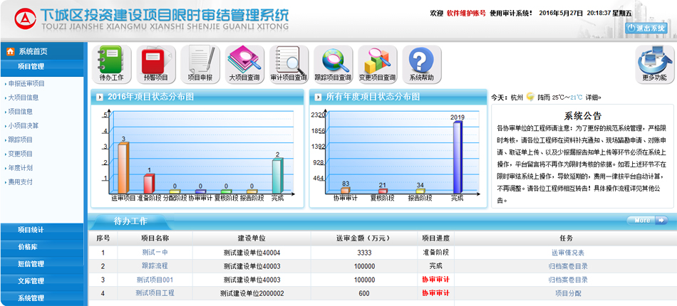This screenshot has width=677, height=306.
Task: Select 申报送审项目 in the sidebar menu
Action: [x=26, y=83]
